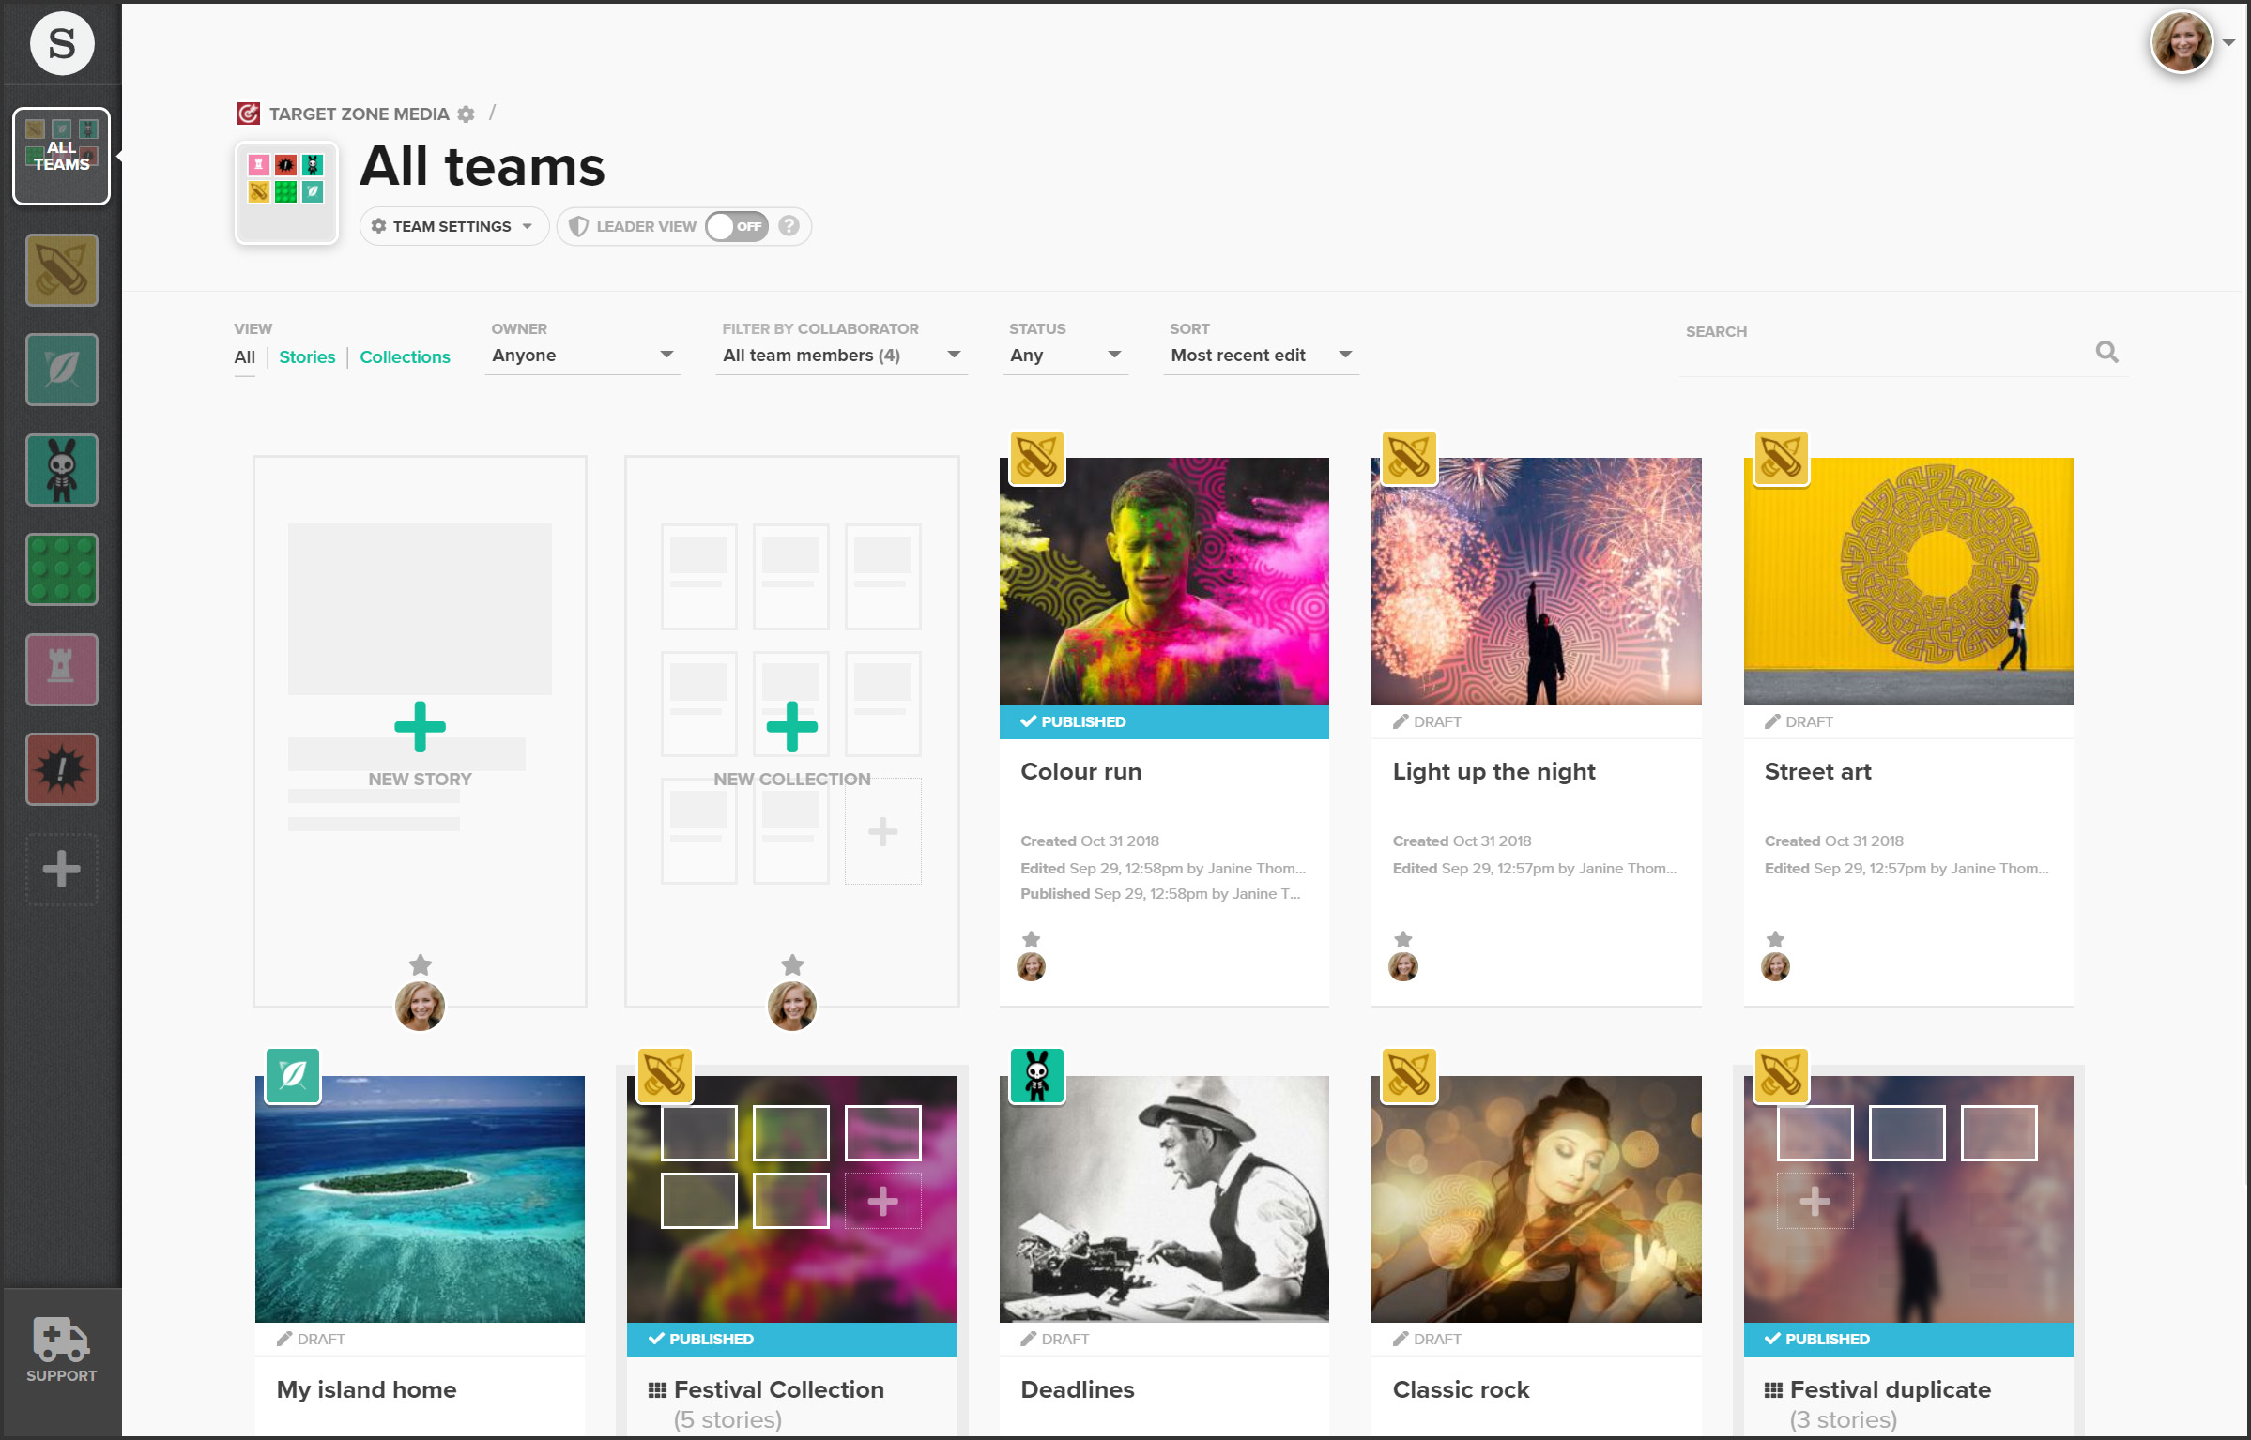Star the Colour run story
The image size is (2251, 1440).
click(1031, 938)
